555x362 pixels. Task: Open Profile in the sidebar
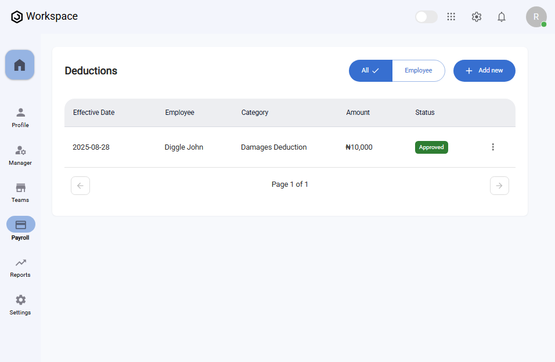[20, 117]
